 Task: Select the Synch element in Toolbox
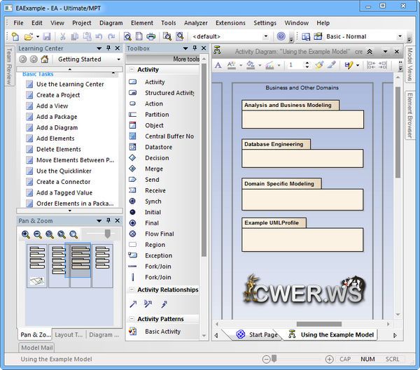coord(153,201)
